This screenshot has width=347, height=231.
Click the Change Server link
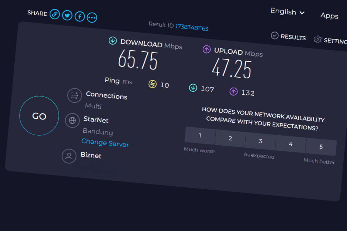coord(105,143)
